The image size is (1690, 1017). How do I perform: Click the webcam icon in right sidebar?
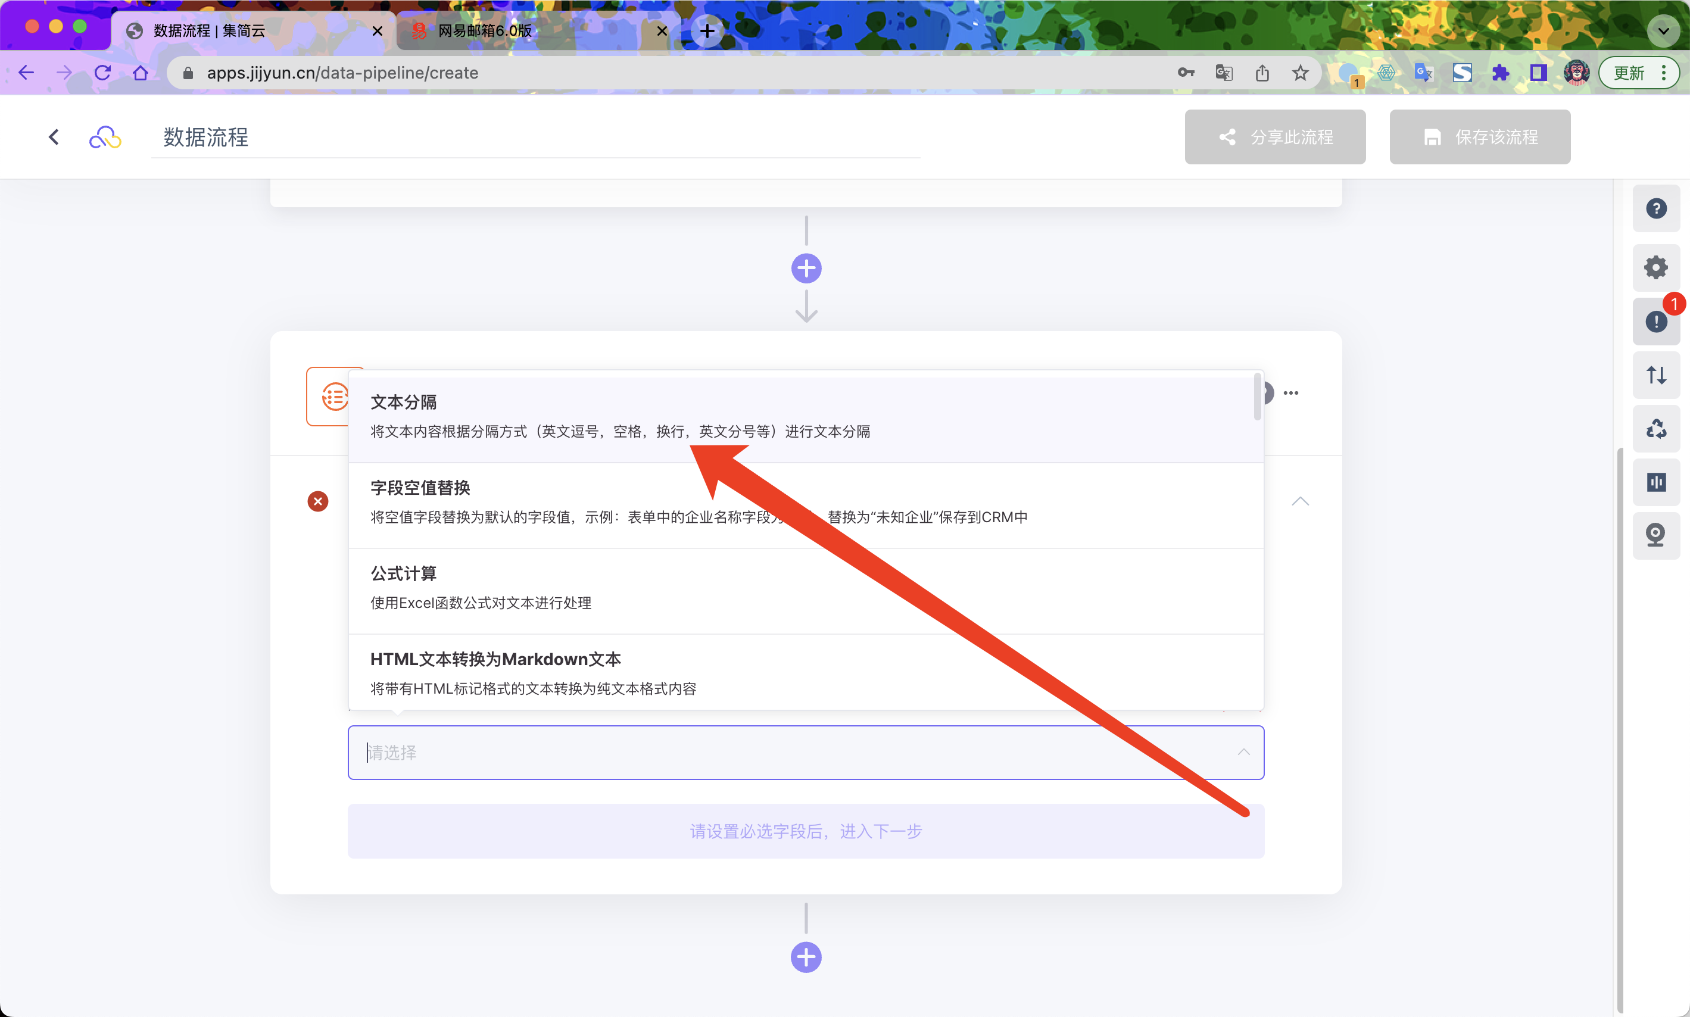(1655, 535)
